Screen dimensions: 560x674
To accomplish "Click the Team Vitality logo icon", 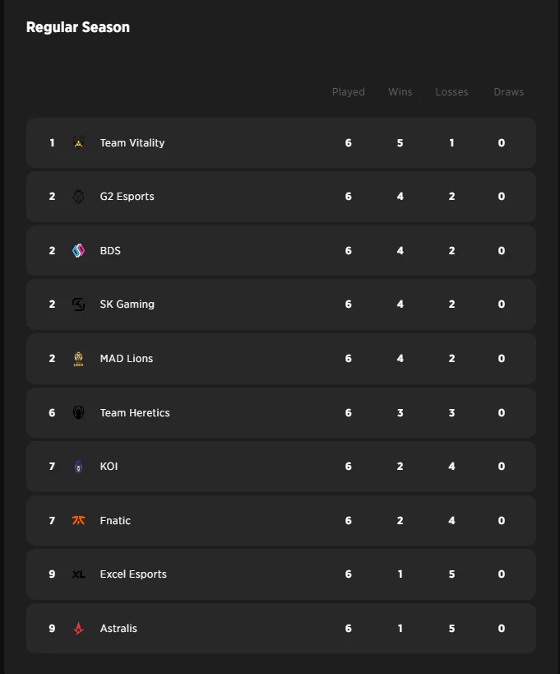I will point(78,142).
